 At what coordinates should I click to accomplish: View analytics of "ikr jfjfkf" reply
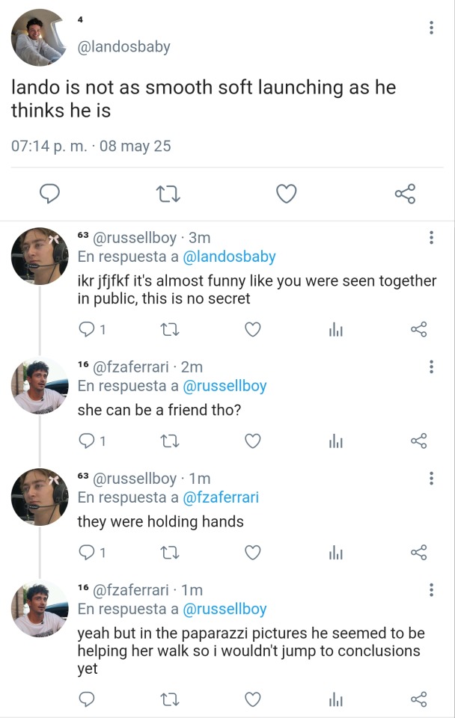point(336,329)
